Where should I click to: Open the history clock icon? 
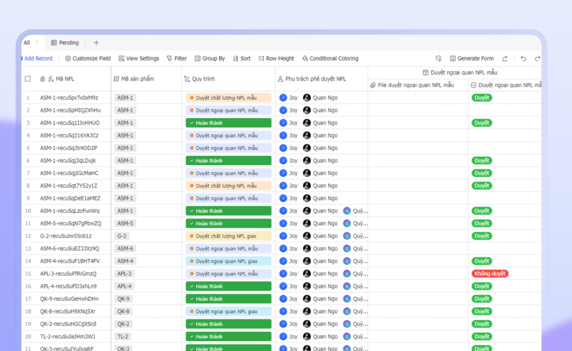point(439,59)
